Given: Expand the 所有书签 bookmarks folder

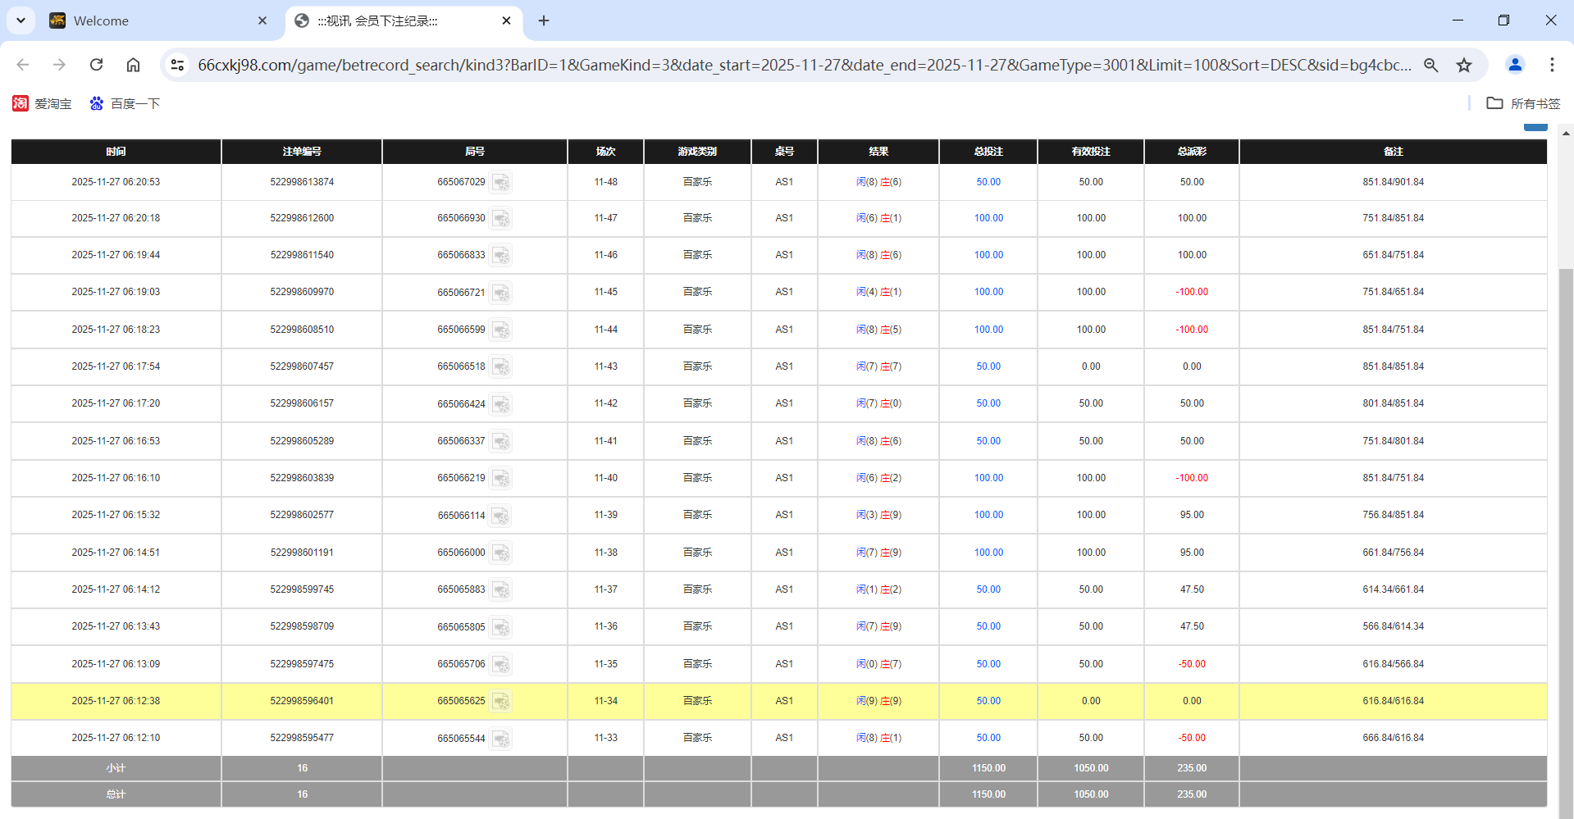Looking at the screenshot, I should coord(1523,103).
